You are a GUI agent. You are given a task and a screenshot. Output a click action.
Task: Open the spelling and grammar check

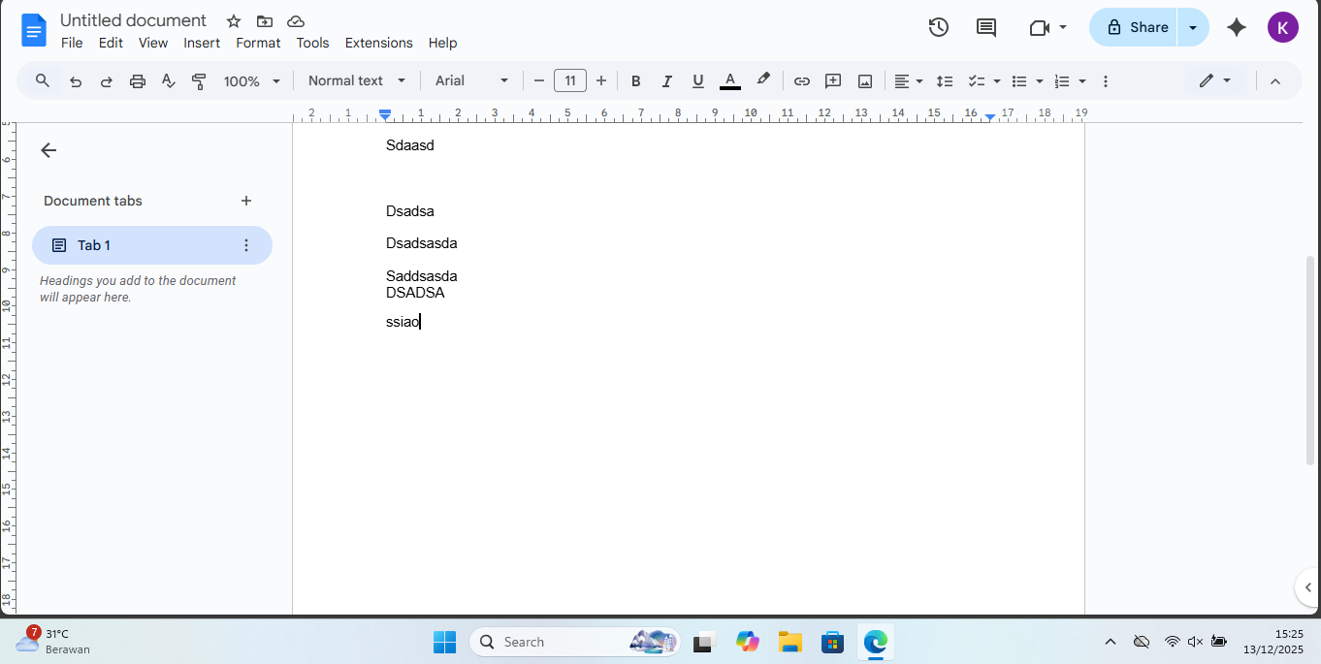168,80
